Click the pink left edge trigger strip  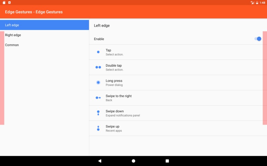pos(2,78)
